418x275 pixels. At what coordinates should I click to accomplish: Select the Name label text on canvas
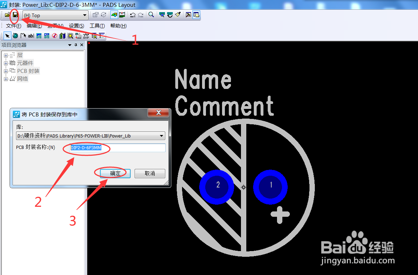pyautogui.click(x=203, y=79)
